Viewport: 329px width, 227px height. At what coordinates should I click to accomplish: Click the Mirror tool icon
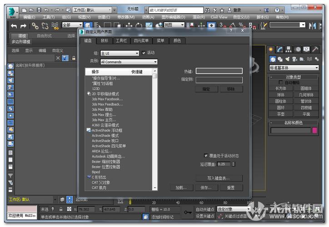(313, 26)
